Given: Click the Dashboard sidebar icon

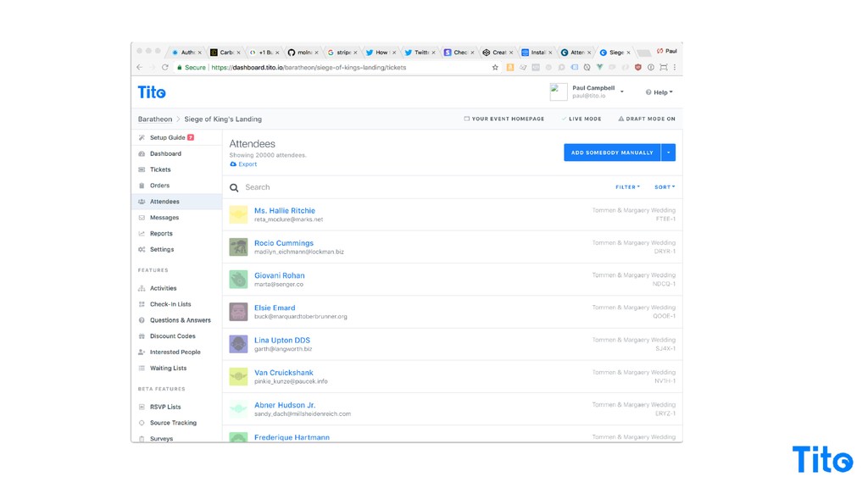Looking at the screenshot, I should click(142, 154).
